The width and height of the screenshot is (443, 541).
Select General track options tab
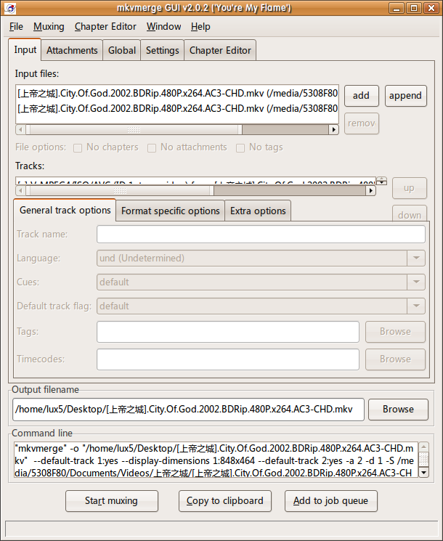pos(65,210)
